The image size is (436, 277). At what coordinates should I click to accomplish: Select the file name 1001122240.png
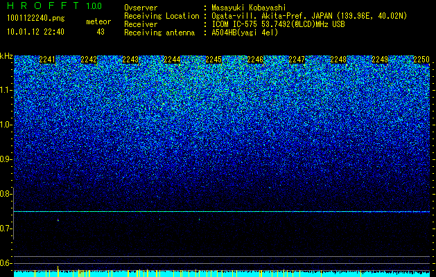click(x=35, y=18)
